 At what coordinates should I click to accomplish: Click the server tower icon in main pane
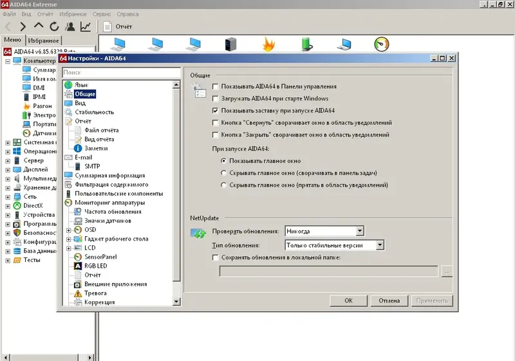[230, 44]
